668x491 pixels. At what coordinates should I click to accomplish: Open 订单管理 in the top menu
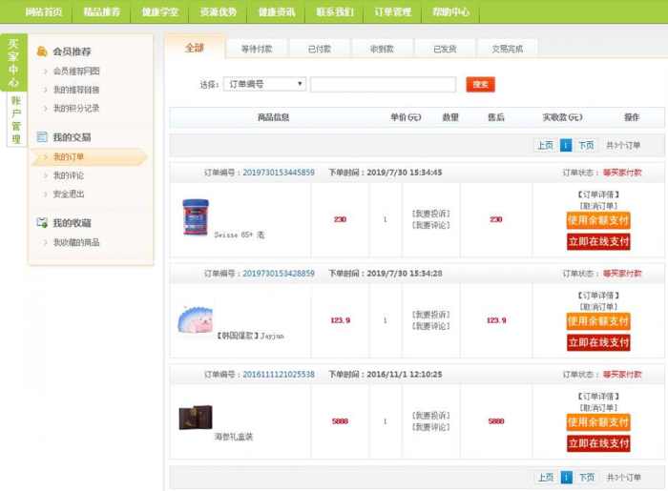[392, 12]
